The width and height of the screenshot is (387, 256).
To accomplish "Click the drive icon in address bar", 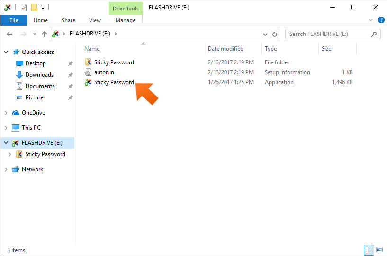I will point(56,34).
